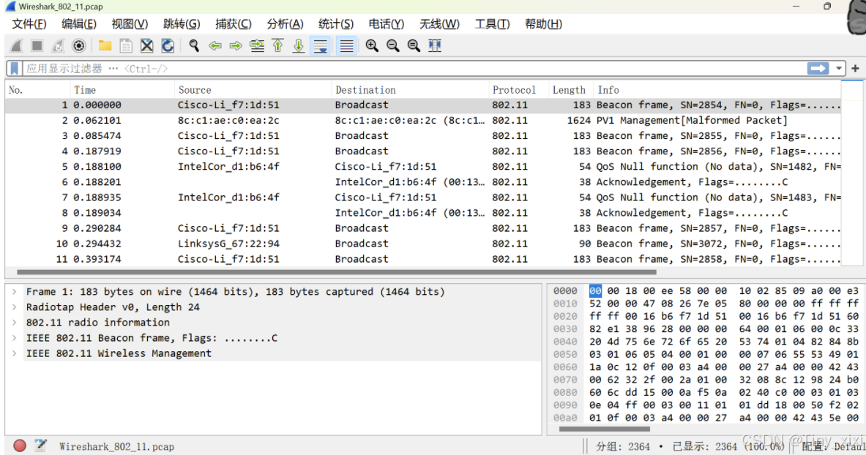Click the filter bookmark icon
Image resolution: width=866 pixels, height=455 pixels.
point(15,69)
